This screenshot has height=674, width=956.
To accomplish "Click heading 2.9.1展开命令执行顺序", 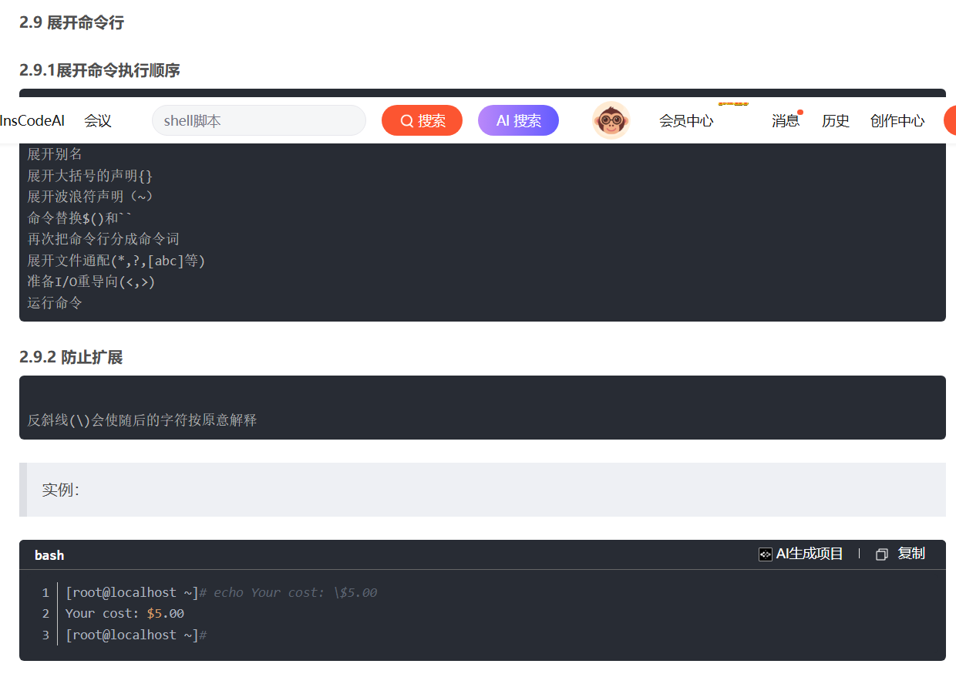I will 99,70.
